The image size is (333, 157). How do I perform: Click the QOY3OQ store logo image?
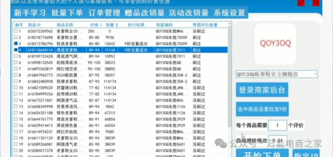point(275,44)
